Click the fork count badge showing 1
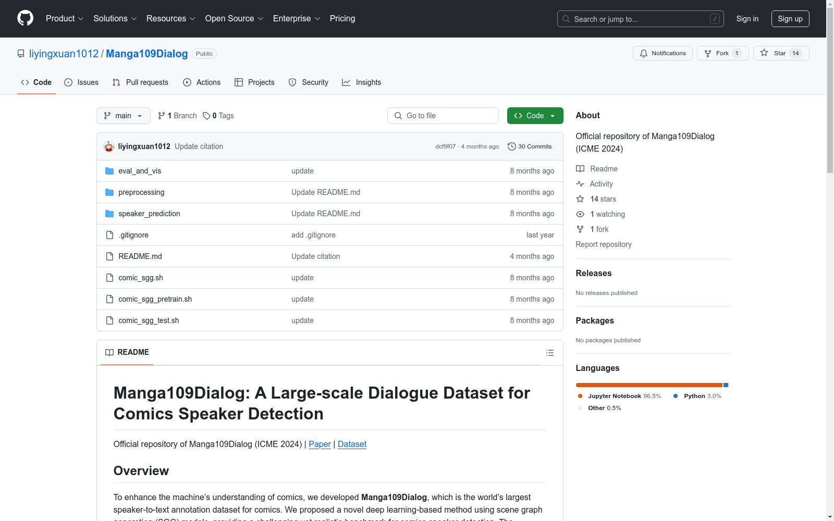834x521 pixels. [737, 53]
